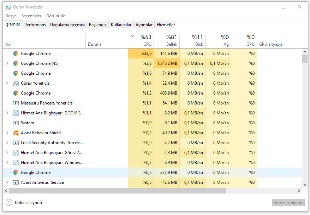Click the horizontal scrollbar right arrow
The image size is (310, 215).
[x=299, y=191]
